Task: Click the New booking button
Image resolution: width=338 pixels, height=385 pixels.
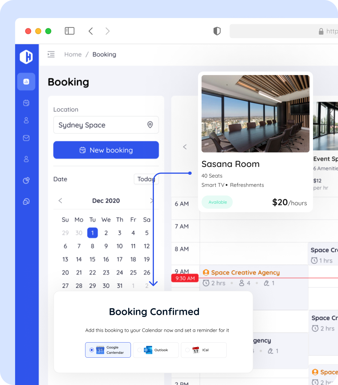Action: [106, 150]
